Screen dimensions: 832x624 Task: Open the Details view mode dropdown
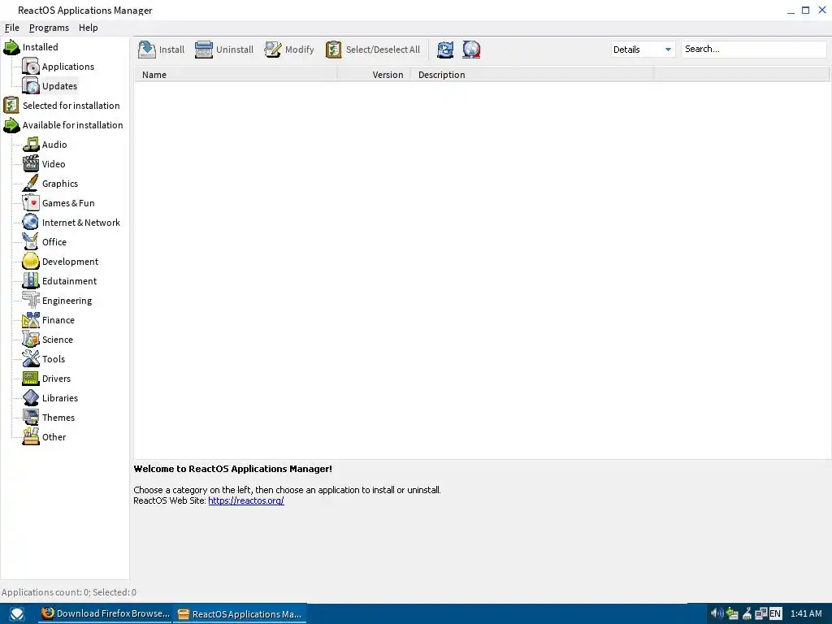(x=643, y=50)
